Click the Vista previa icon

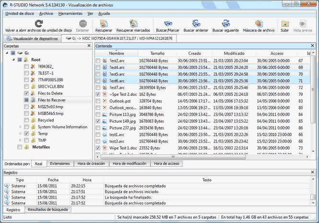(x=303, y=23)
